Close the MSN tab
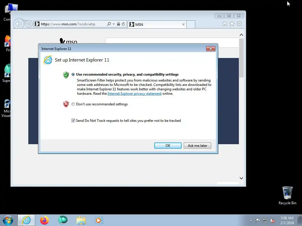 183,24
